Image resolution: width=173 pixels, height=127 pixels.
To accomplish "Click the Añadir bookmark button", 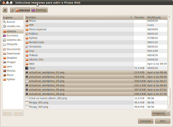I will [x=7, y=113].
